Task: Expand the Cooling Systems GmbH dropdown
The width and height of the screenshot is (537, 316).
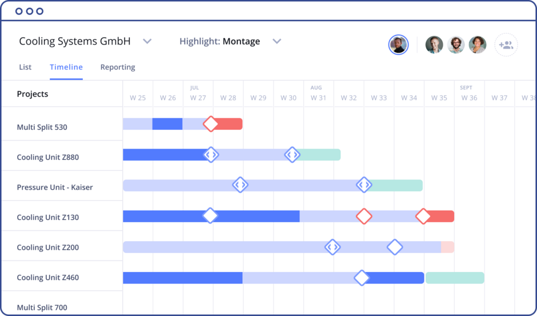Action: 147,41
